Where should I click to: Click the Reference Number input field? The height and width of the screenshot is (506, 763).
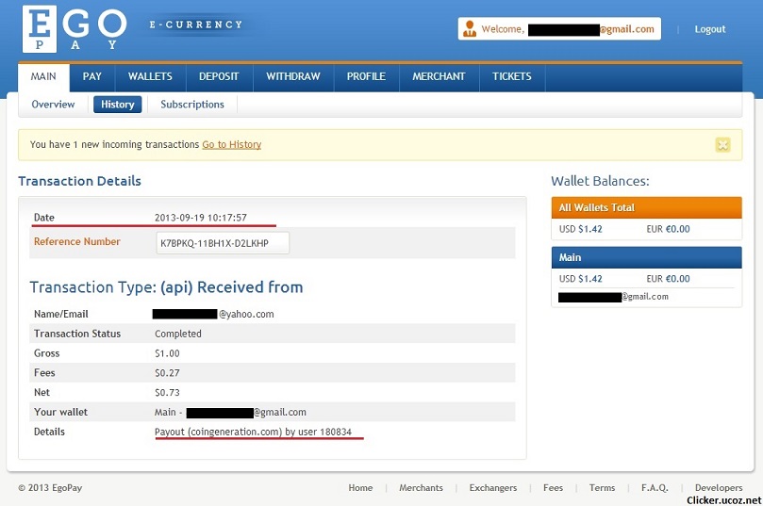[x=223, y=243]
